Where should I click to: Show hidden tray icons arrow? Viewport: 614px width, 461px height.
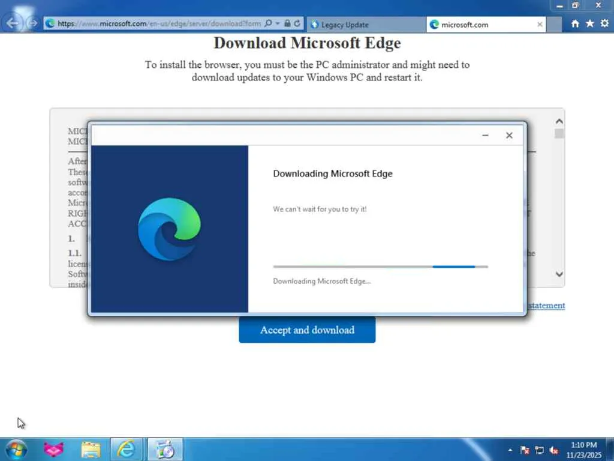(x=510, y=450)
